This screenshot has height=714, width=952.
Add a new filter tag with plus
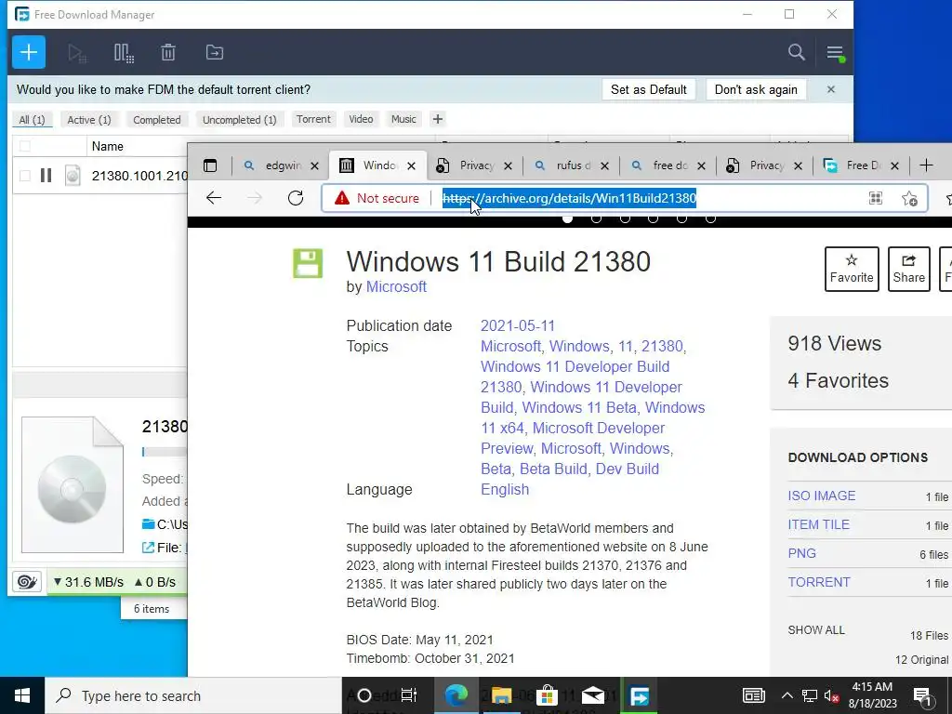[x=438, y=119]
